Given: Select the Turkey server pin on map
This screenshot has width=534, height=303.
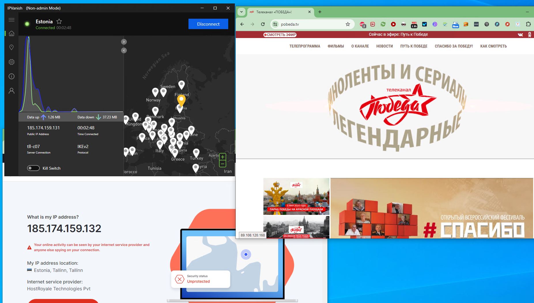Looking at the screenshot, I should pyautogui.click(x=196, y=153).
